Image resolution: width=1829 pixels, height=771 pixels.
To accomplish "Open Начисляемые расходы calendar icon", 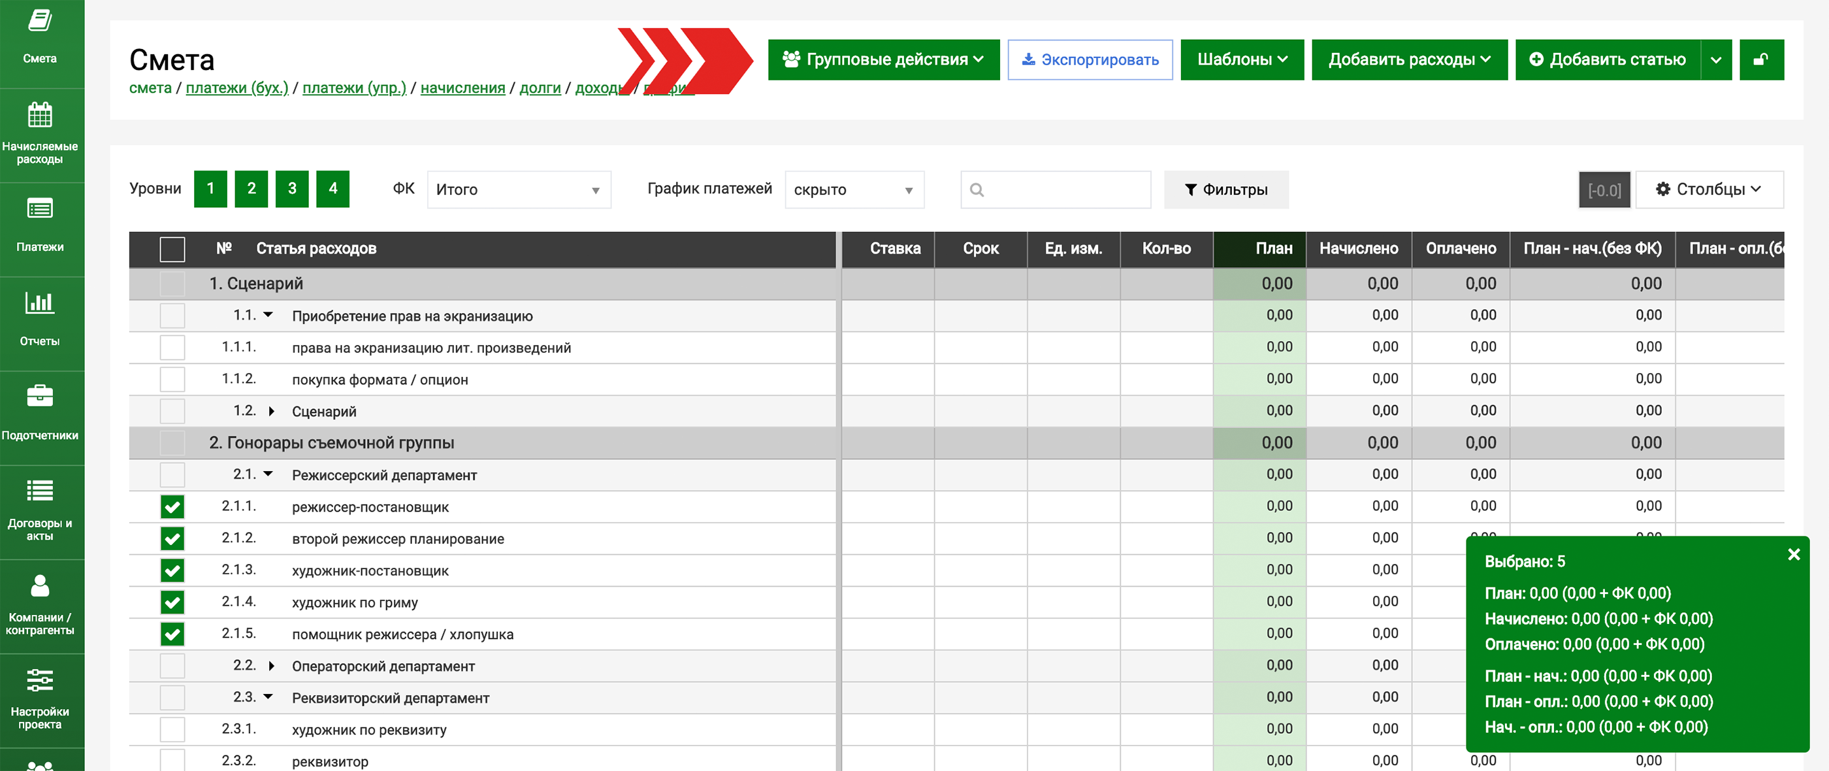I will tap(40, 115).
